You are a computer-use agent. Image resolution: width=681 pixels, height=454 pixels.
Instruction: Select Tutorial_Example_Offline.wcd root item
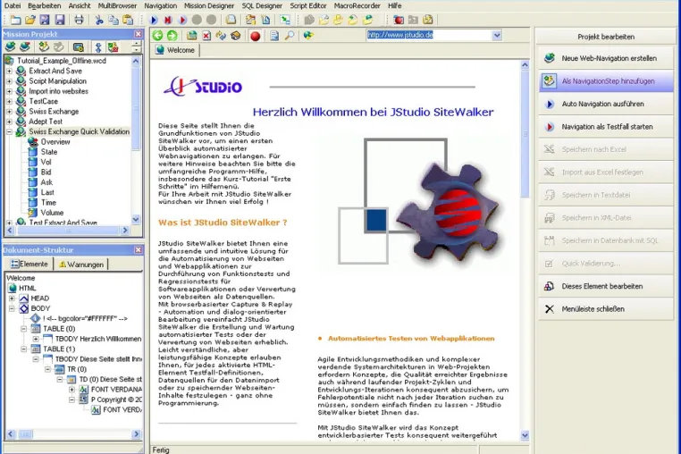[62, 61]
